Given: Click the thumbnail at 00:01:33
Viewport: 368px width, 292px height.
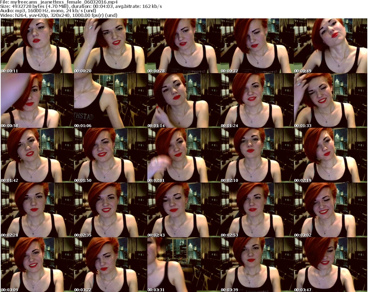Looking at the screenshot, I should point(330,100).
